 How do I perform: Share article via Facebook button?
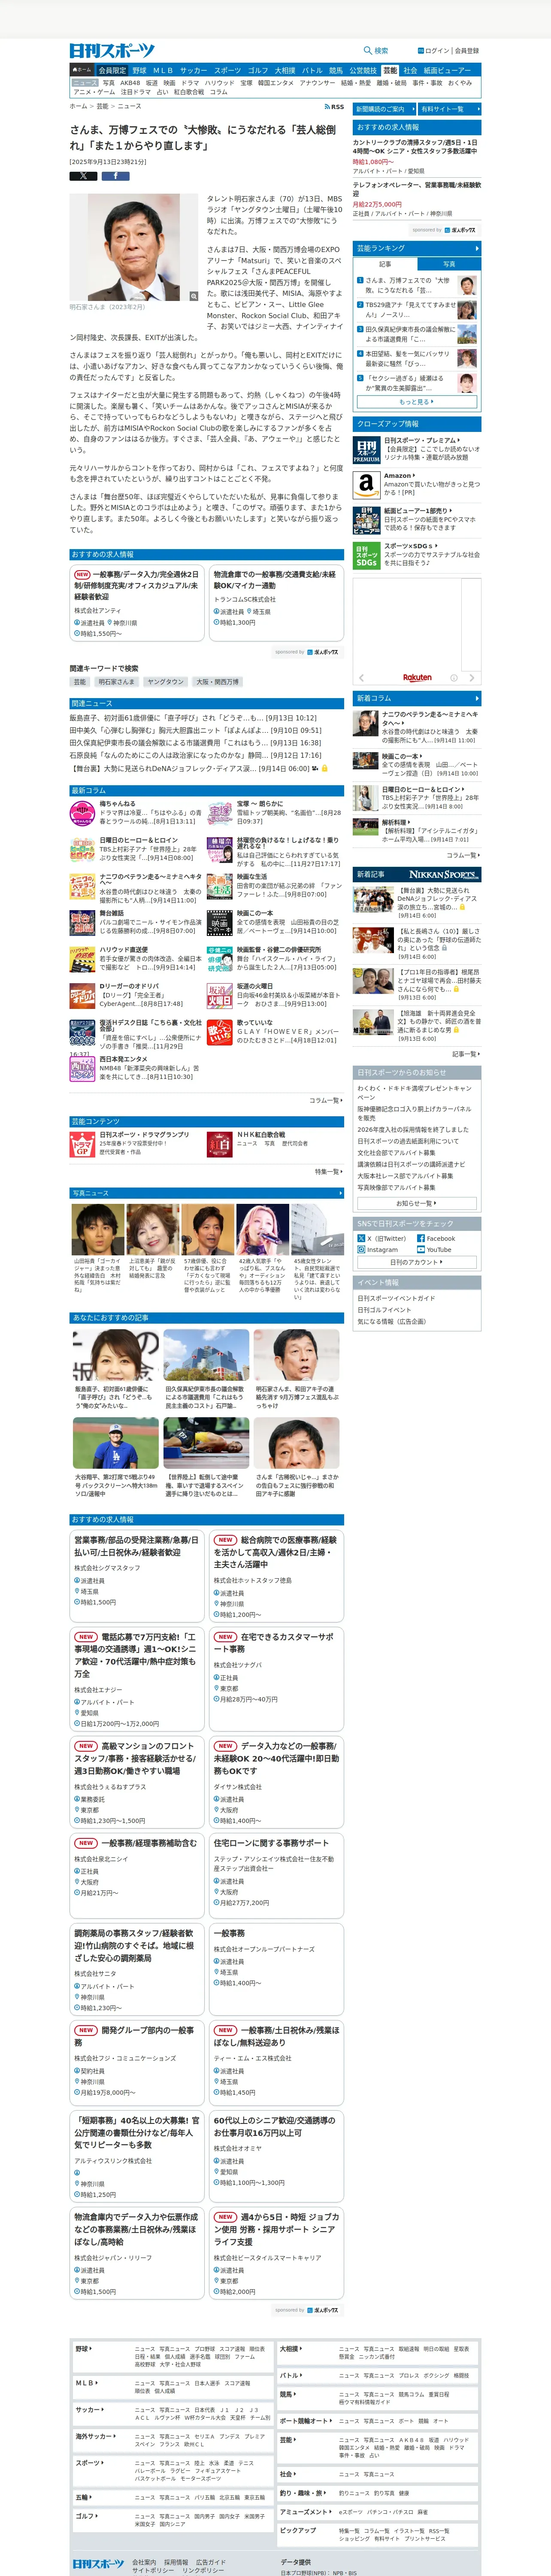coord(115,176)
